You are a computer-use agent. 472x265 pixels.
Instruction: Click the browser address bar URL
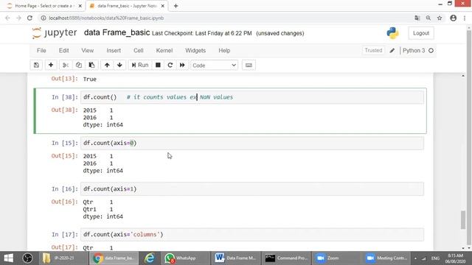tap(106, 18)
